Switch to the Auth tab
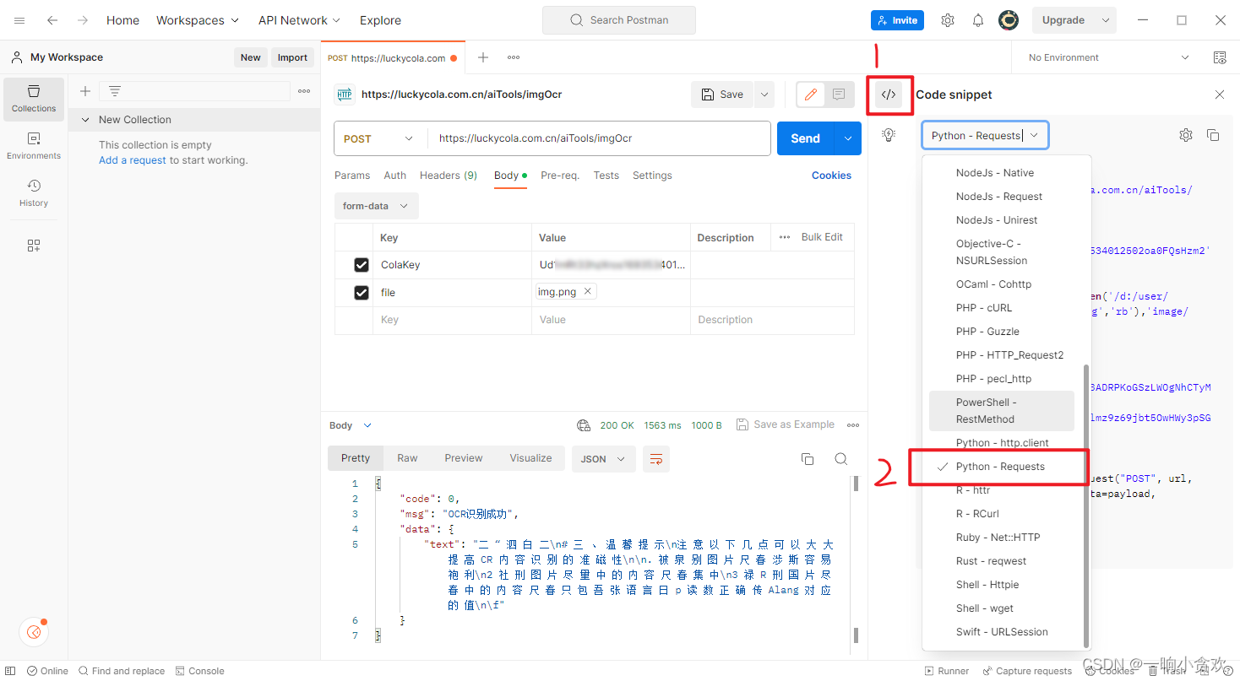Image resolution: width=1240 pixels, height=681 pixels. (x=395, y=176)
